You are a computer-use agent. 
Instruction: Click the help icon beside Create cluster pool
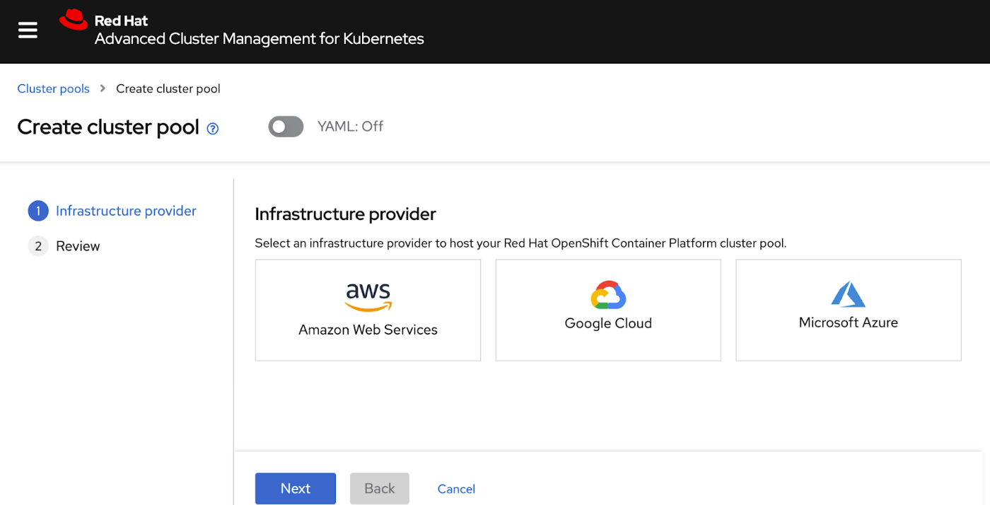coord(212,129)
